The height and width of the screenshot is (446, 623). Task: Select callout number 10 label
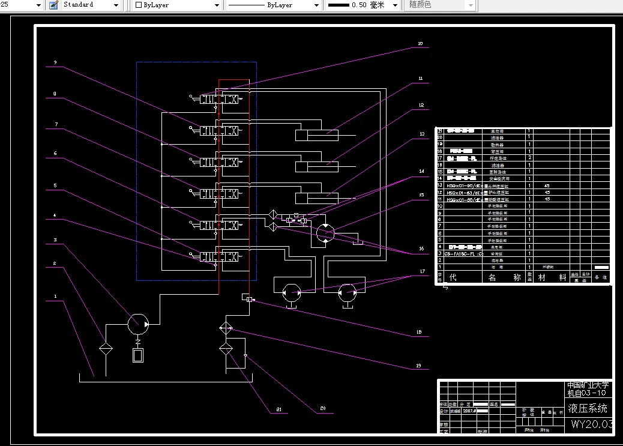(x=420, y=43)
